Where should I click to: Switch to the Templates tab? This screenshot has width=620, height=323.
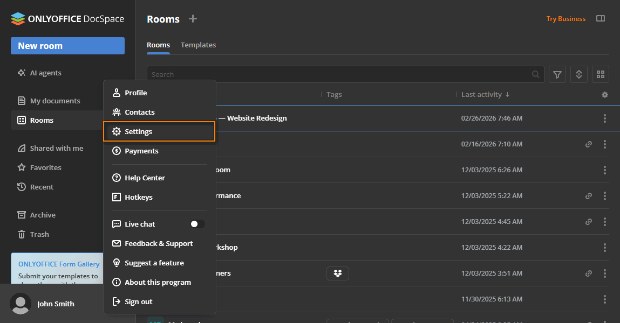click(198, 45)
